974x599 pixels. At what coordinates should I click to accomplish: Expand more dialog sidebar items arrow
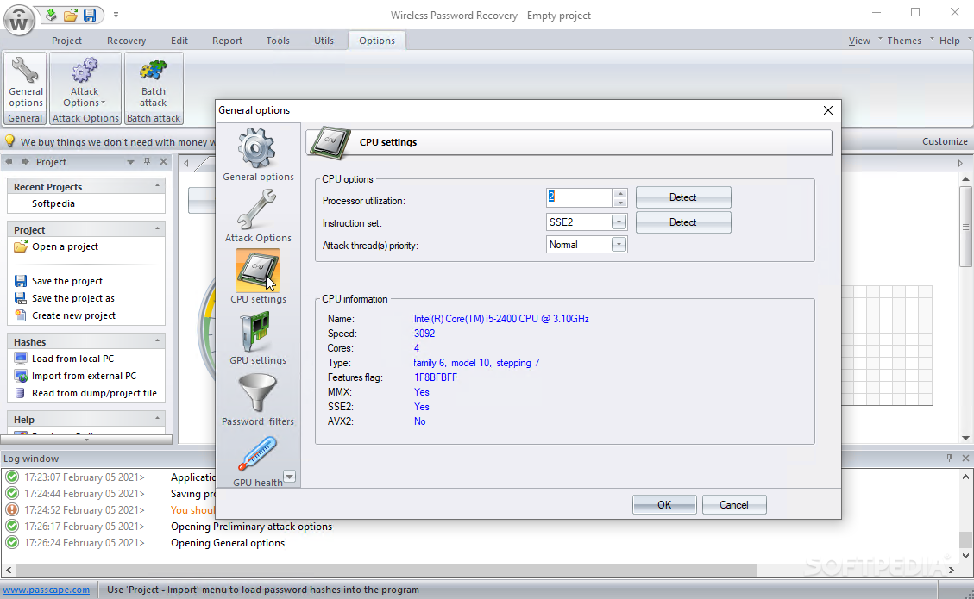point(290,477)
